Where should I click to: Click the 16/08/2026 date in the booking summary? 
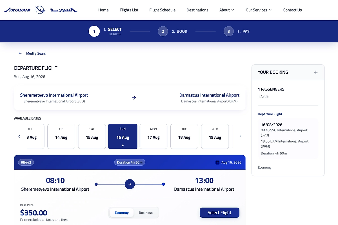pyautogui.click(x=272, y=125)
